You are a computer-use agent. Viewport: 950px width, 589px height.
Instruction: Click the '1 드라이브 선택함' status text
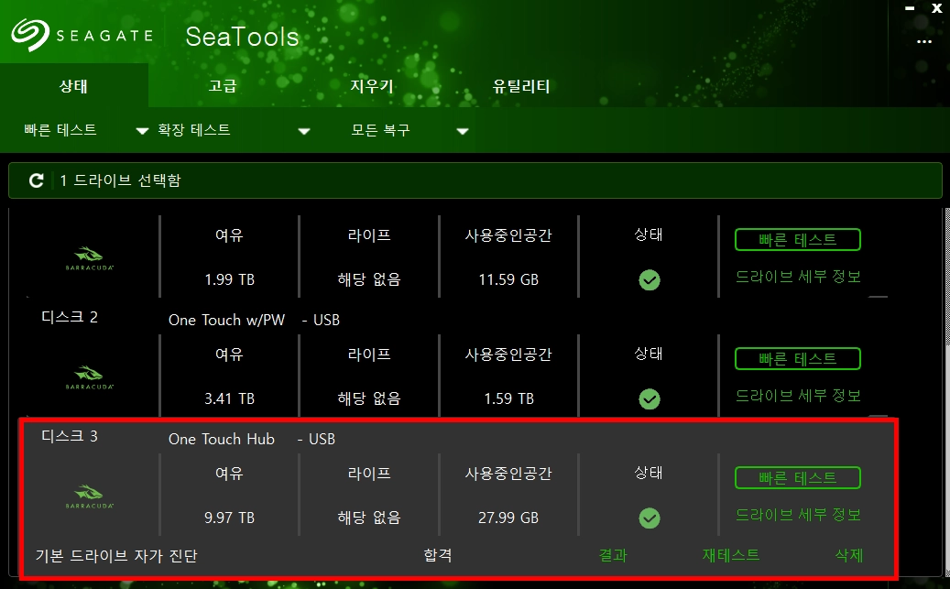120,180
